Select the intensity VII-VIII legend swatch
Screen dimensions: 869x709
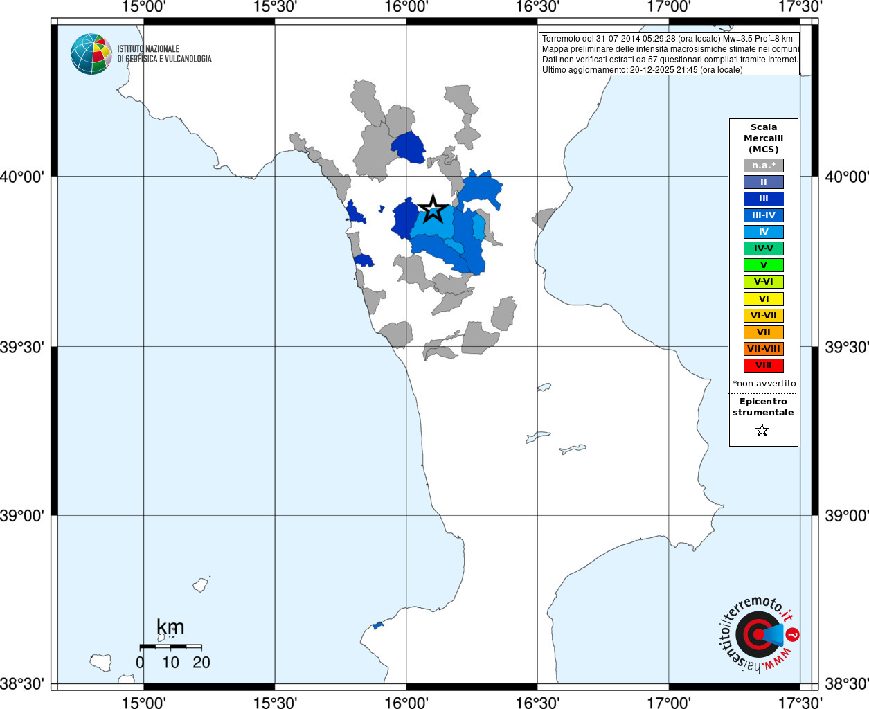coord(764,349)
